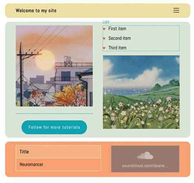The image size is (194, 183).
Task: Select the First item list entry
Action: [x=117, y=29]
